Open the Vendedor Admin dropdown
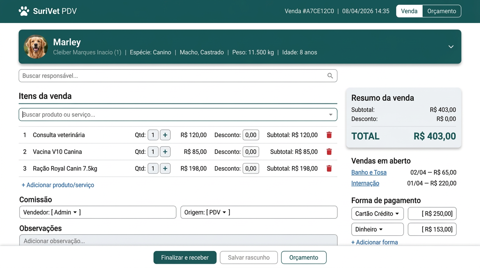 [x=75, y=213]
